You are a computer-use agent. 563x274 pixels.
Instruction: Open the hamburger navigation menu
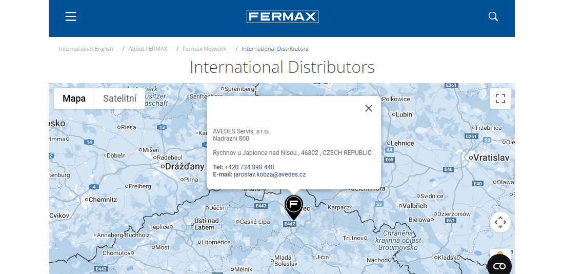click(x=71, y=16)
